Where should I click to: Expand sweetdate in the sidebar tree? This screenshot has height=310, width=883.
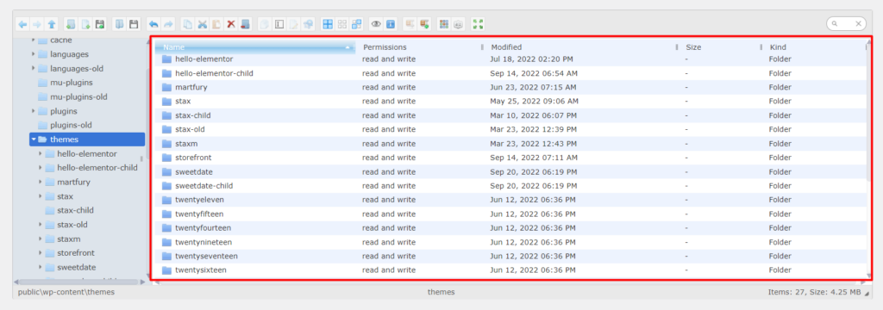[41, 267]
